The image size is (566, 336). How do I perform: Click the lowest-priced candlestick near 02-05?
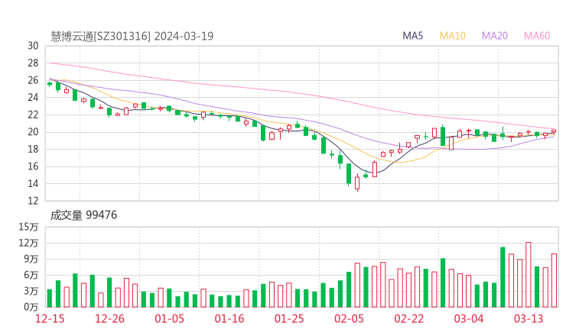coord(357,183)
